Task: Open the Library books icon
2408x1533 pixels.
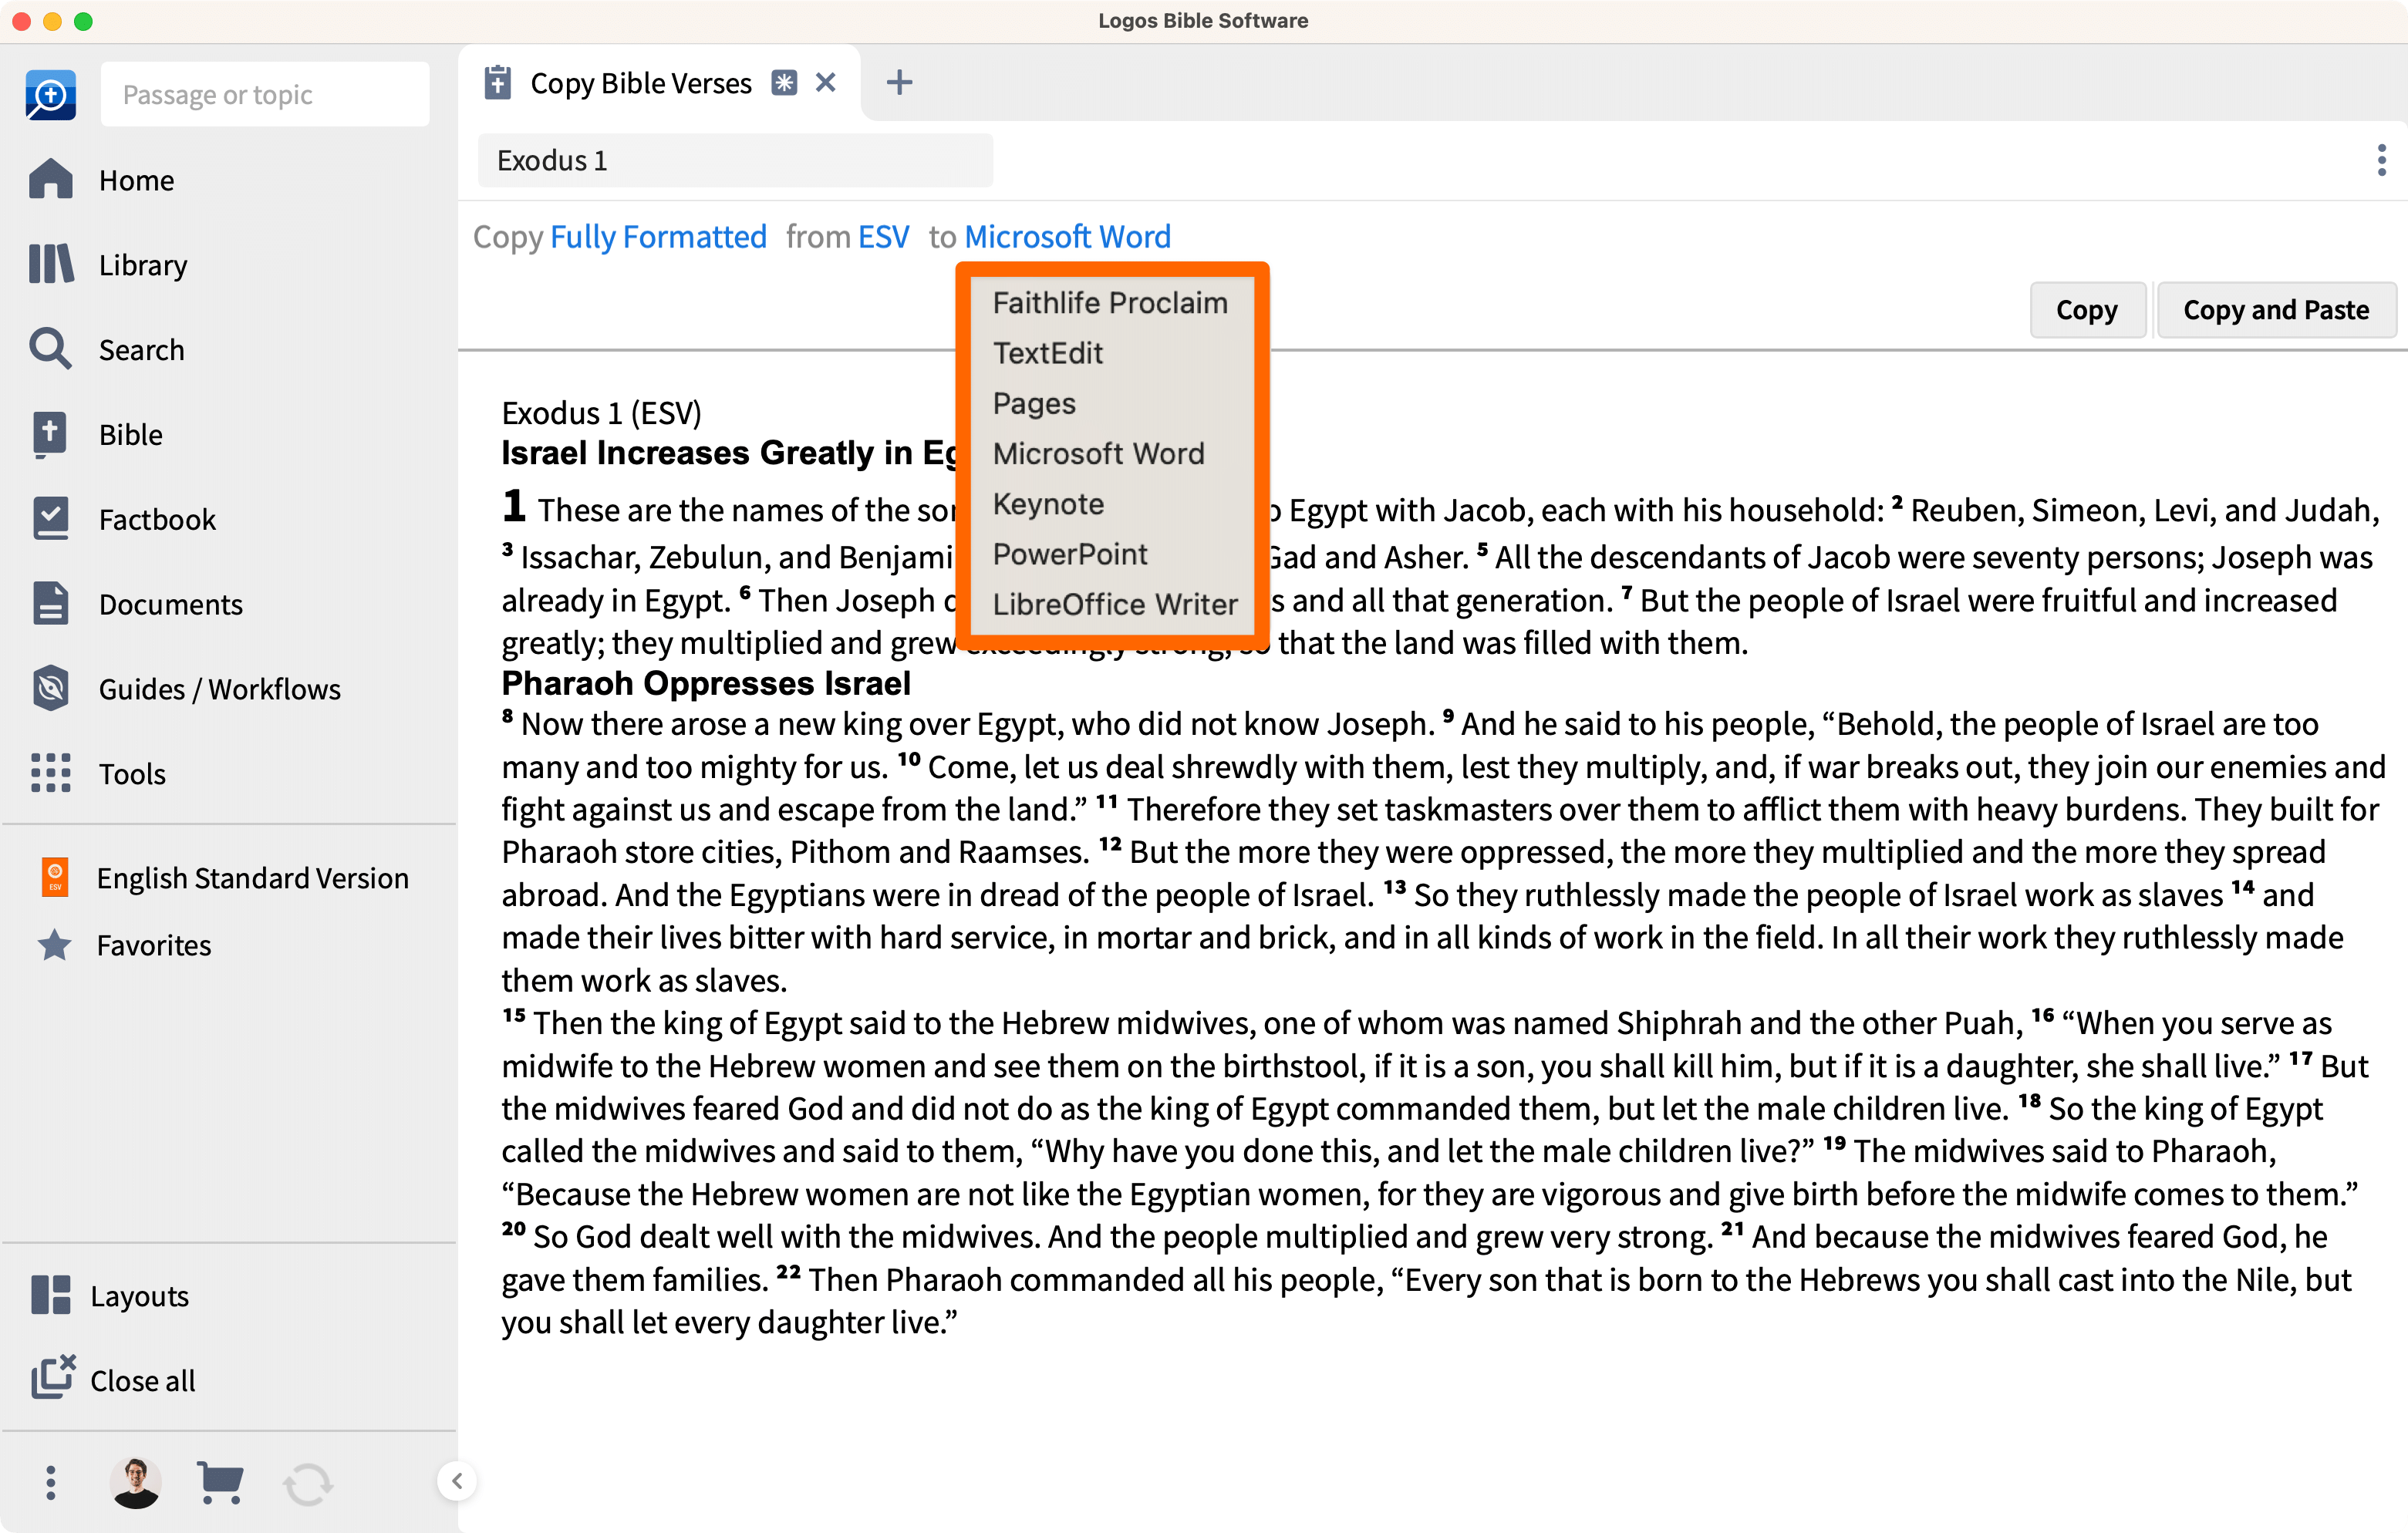Action: tap(51, 264)
